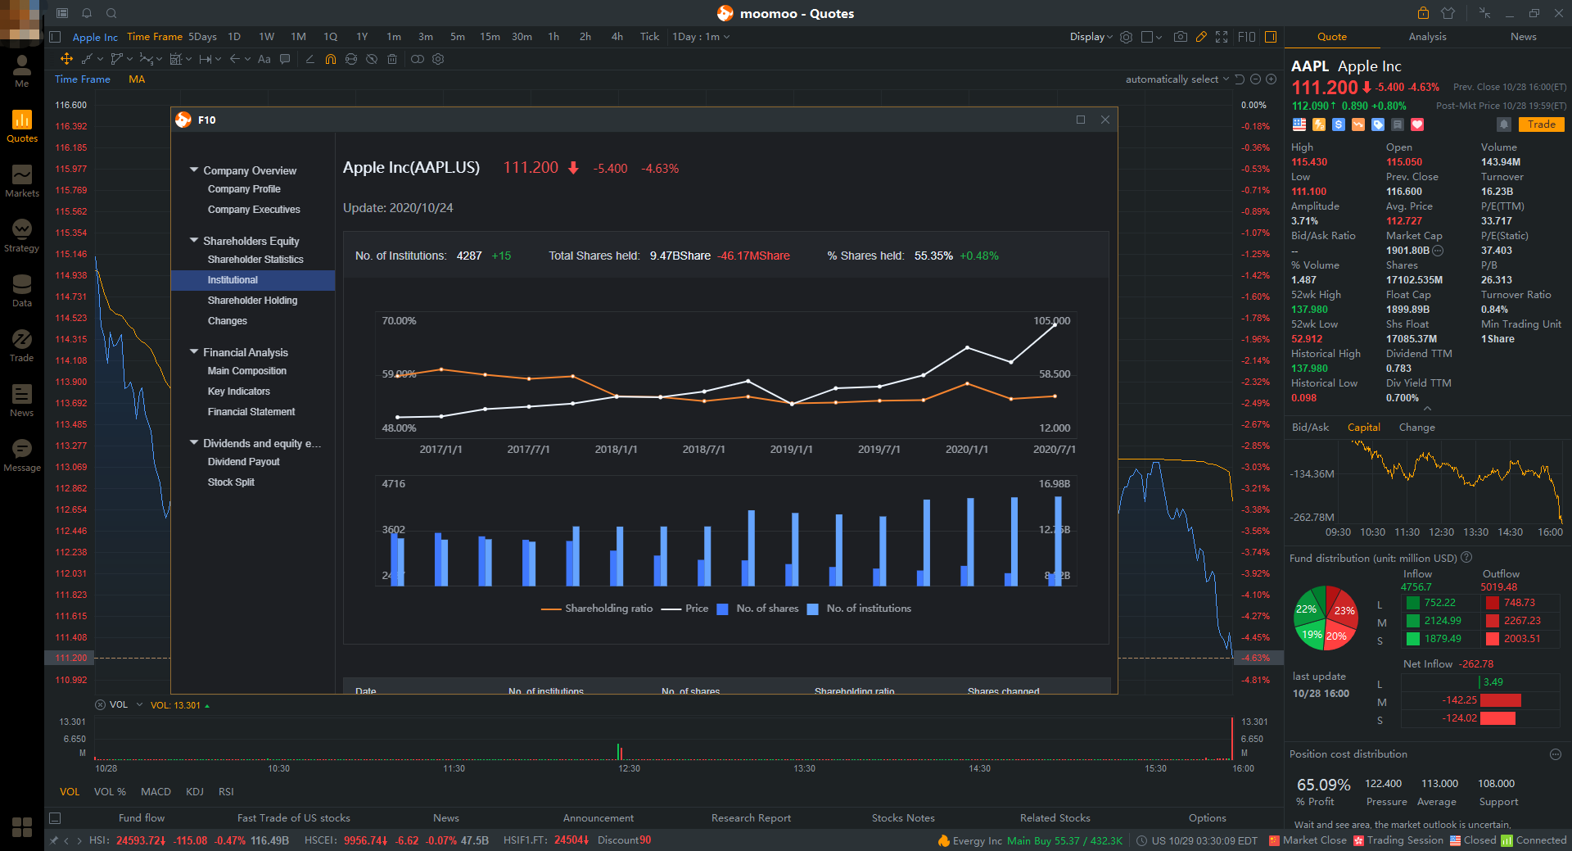Click the camera screenshot icon
The height and width of the screenshot is (851, 1572).
tap(1180, 37)
